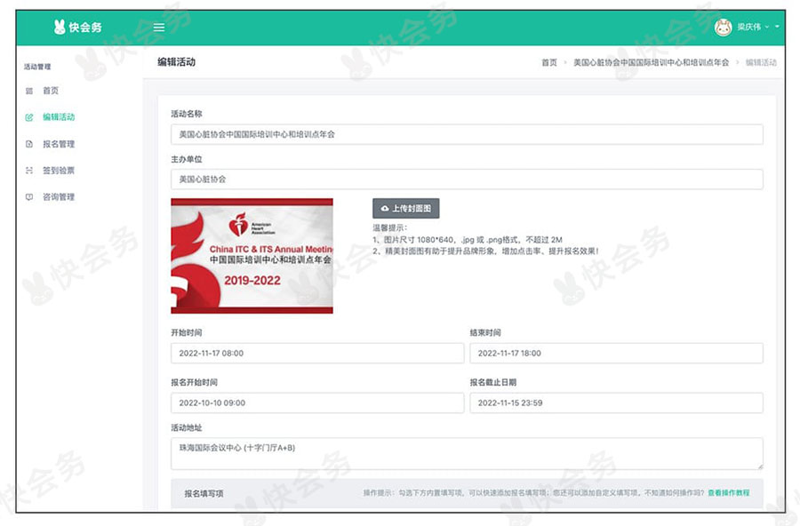
Task: Click the 活动名称 input field
Action: coord(466,134)
